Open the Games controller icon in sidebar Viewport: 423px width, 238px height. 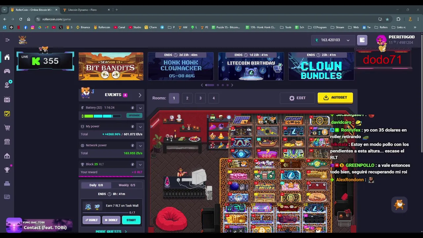pos(7,71)
